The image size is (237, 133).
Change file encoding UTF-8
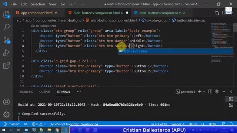193,124
